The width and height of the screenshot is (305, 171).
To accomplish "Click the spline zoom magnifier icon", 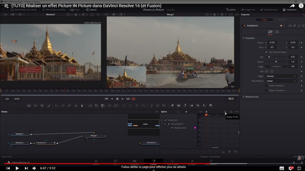I will 231,112.
